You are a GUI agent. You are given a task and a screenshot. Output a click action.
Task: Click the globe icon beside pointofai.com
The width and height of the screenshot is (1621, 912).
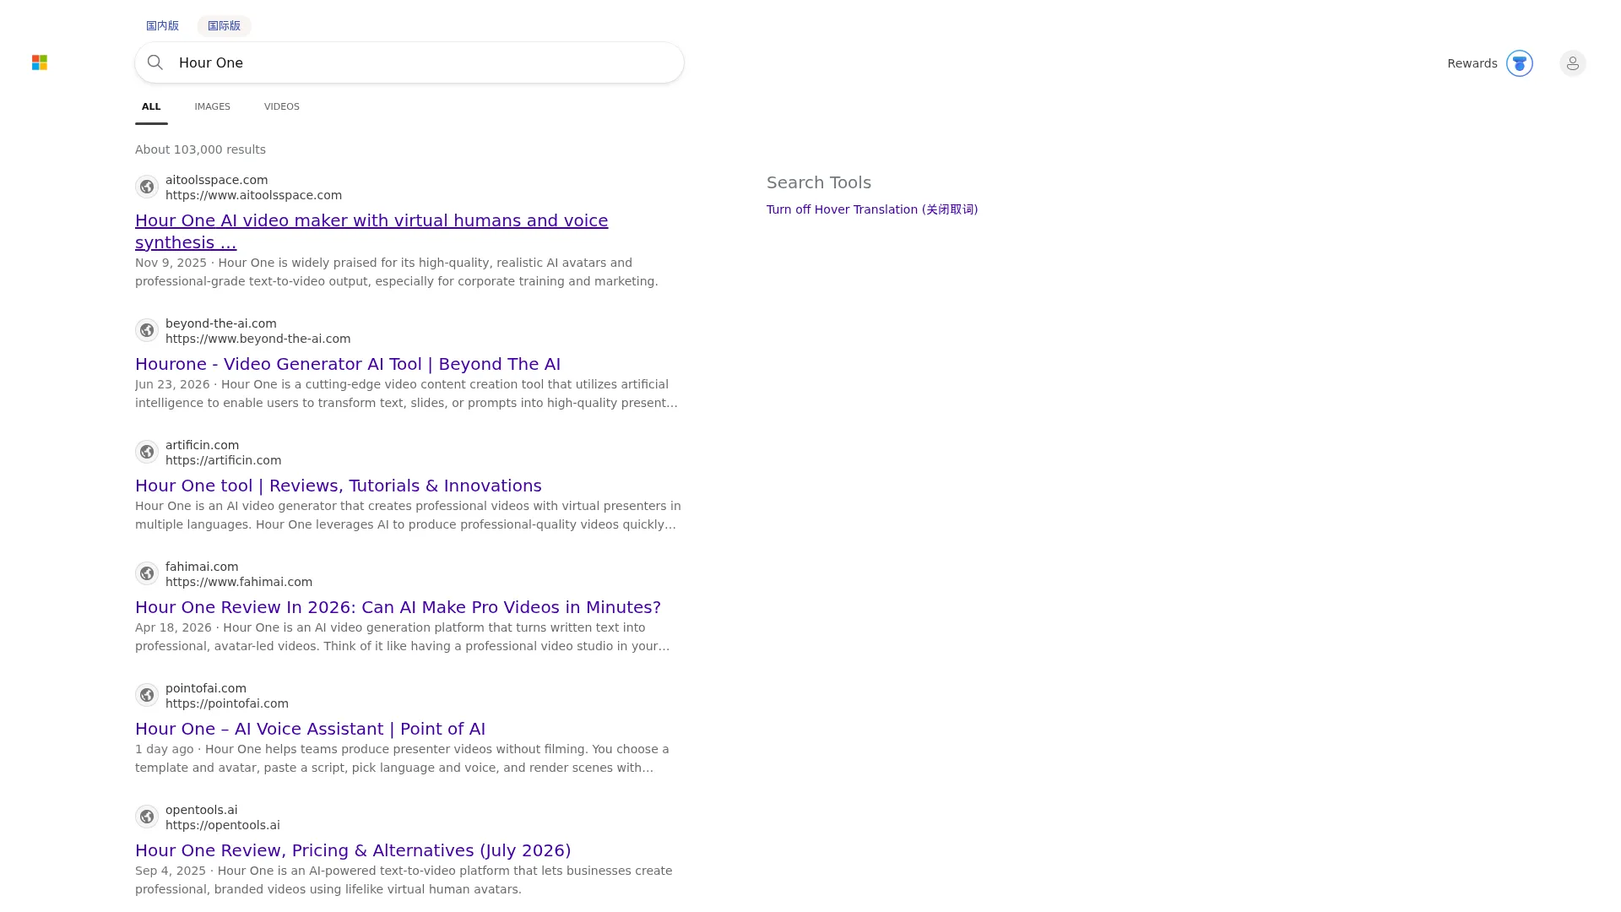[x=147, y=695]
